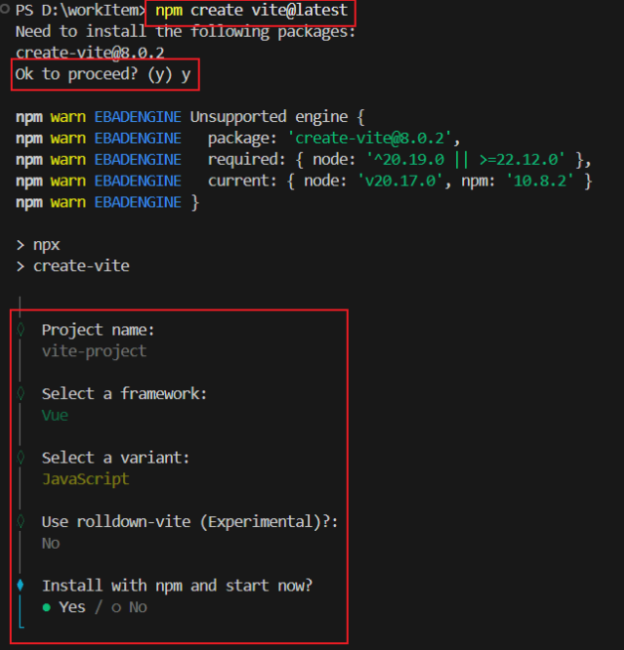Click the 'vite-project' project name value
Image resolution: width=624 pixels, height=650 pixels.
point(94,351)
